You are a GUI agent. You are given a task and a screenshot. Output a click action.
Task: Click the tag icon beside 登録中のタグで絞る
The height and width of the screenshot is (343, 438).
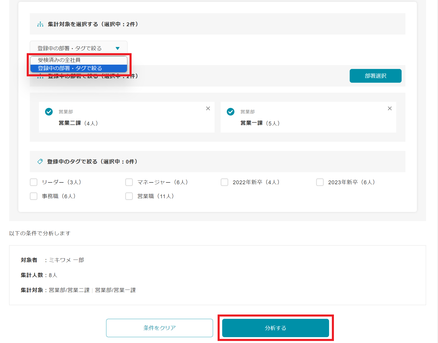pyautogui.click(x=40, y=161)
